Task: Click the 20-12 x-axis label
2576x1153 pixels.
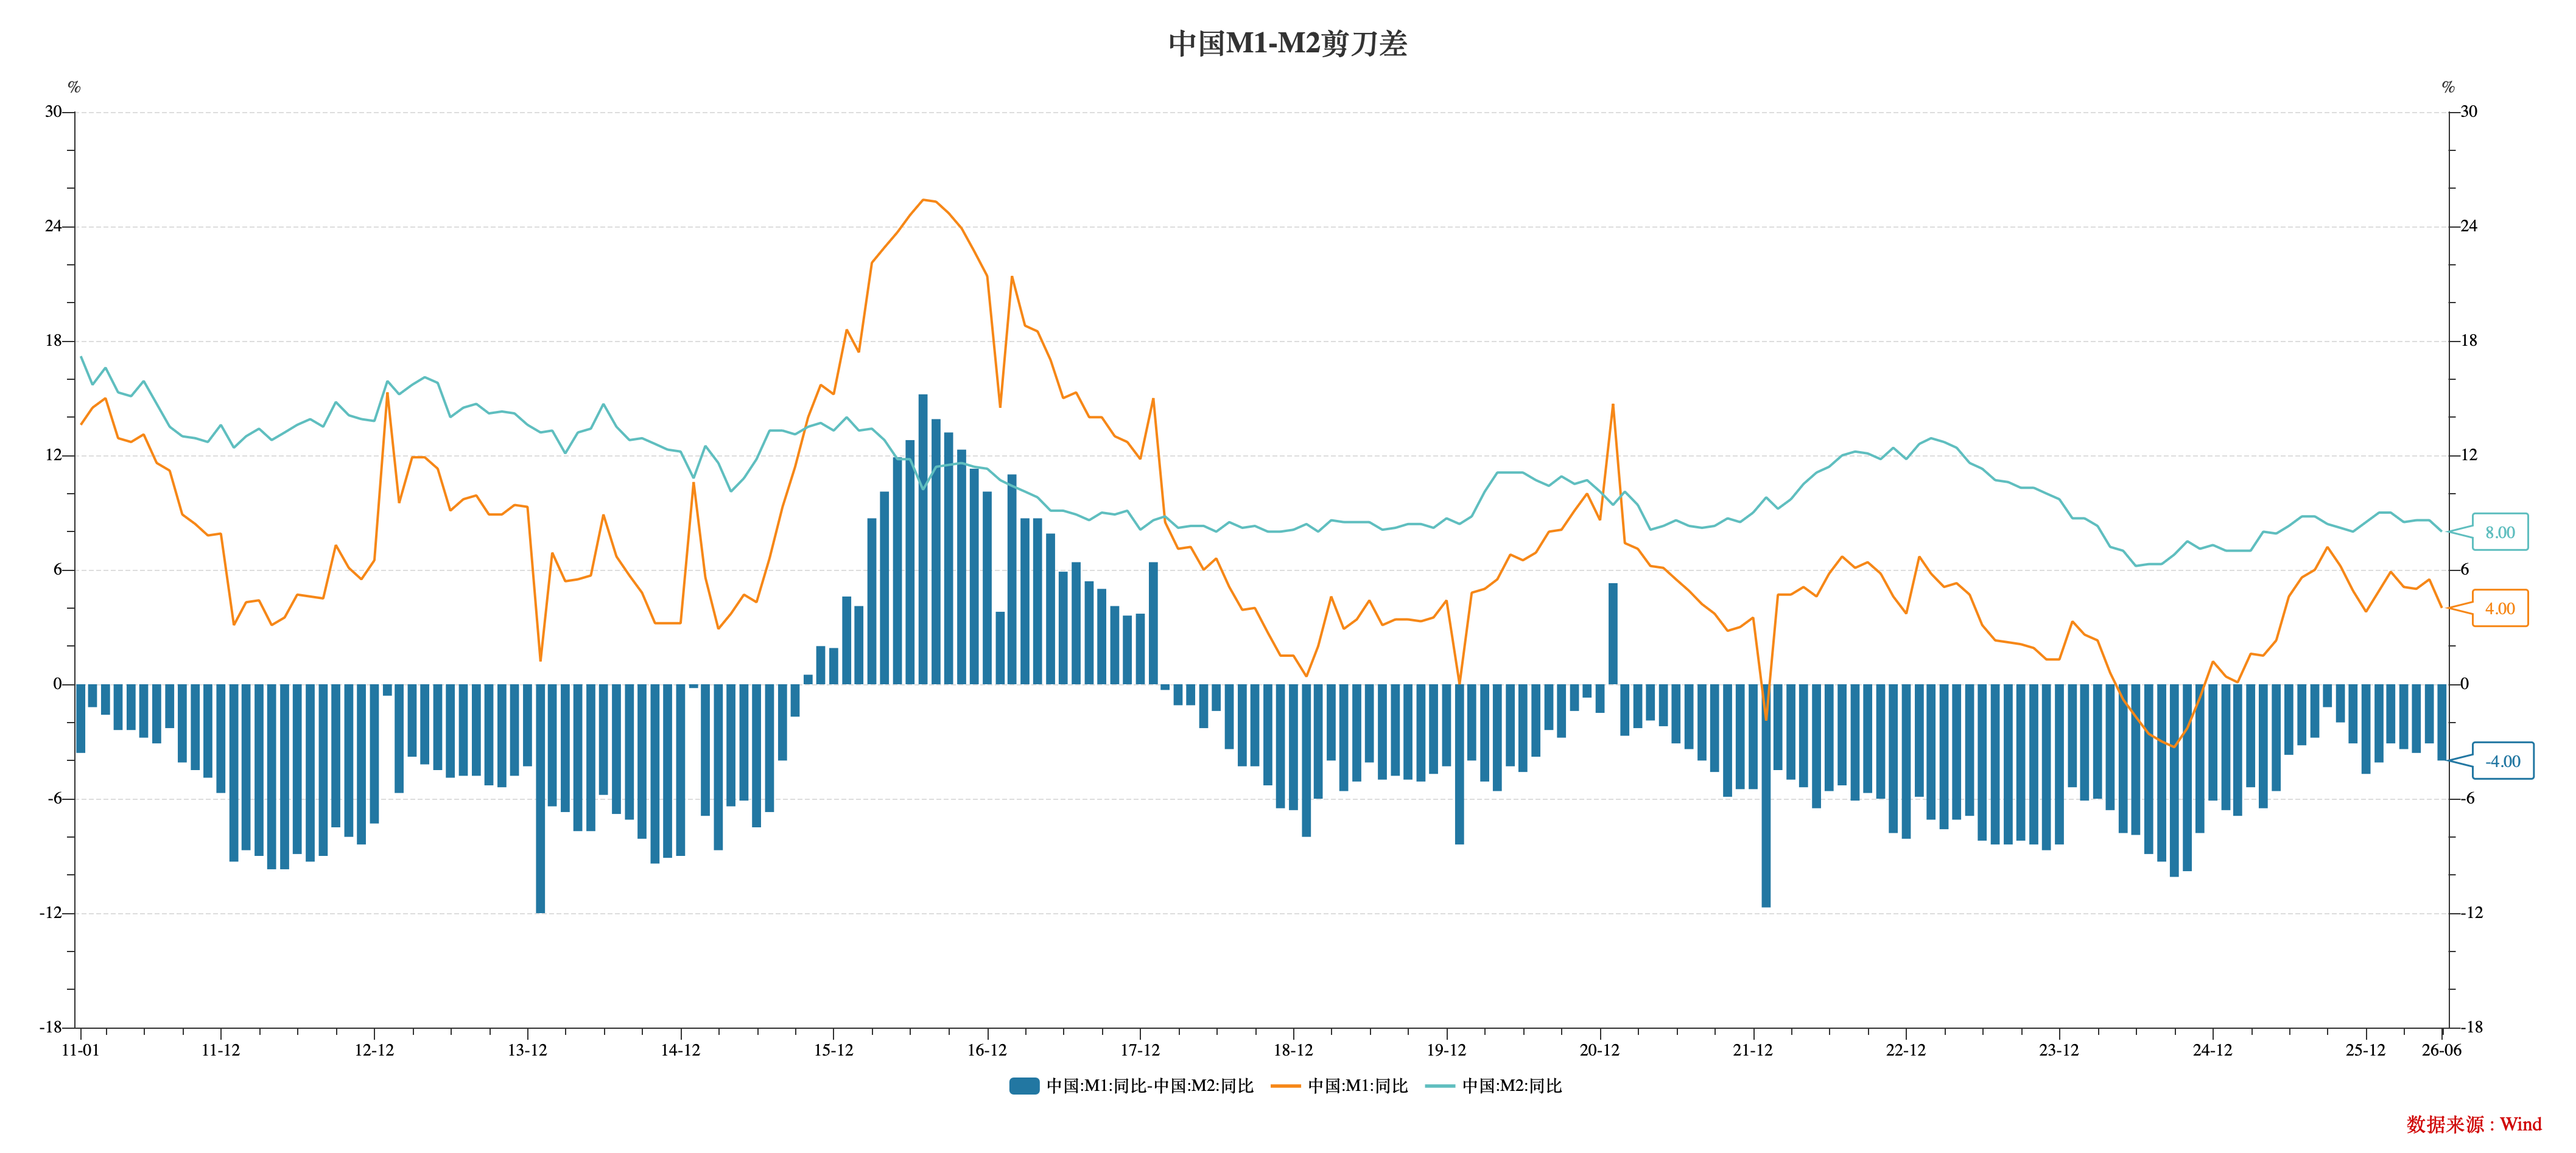Action: (x=1599, y=1050)
